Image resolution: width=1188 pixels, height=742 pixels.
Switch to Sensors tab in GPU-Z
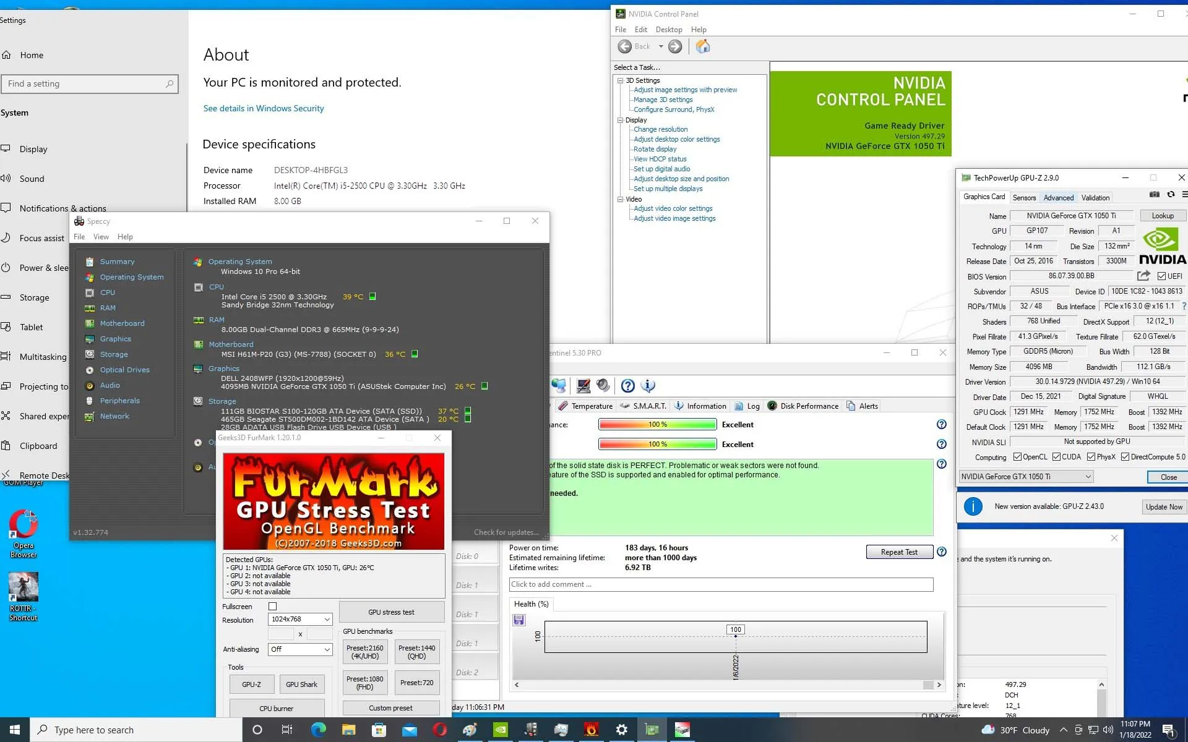[1024, 198]
